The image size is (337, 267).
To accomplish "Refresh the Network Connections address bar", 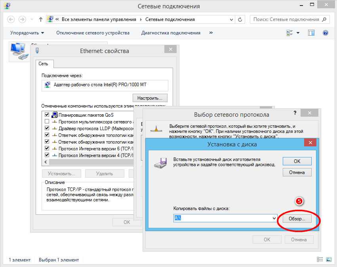I will click(240, 19).
